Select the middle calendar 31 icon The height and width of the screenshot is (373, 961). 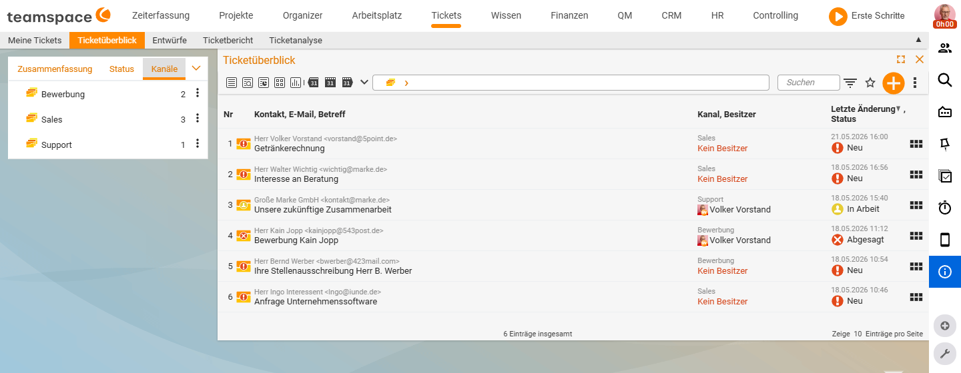click(330, 83)
